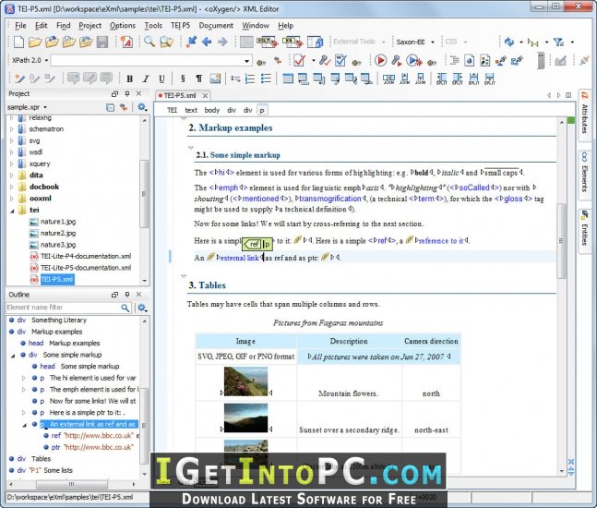Go to last modification arrow icon
Image resolution: width=597 pixels, height=508 pixels.
coord(191,42)
